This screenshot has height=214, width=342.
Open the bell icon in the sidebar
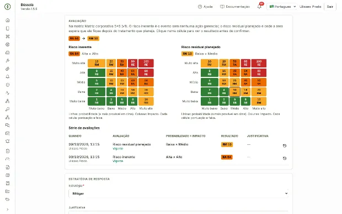7,77
